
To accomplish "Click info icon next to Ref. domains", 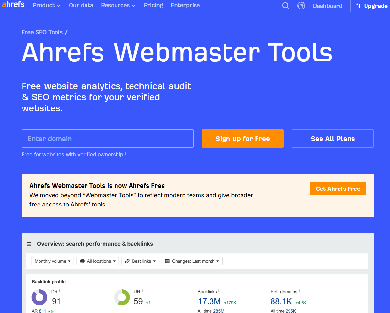I will coord(299,291).
